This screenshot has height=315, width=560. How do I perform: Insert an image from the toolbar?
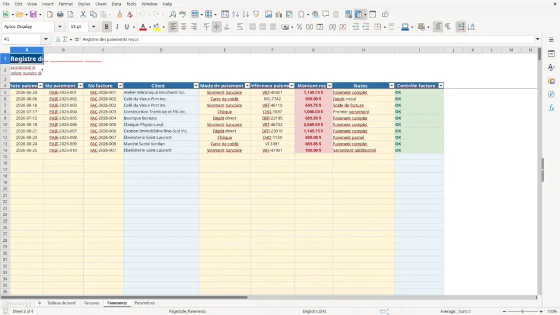pos(269,14)
